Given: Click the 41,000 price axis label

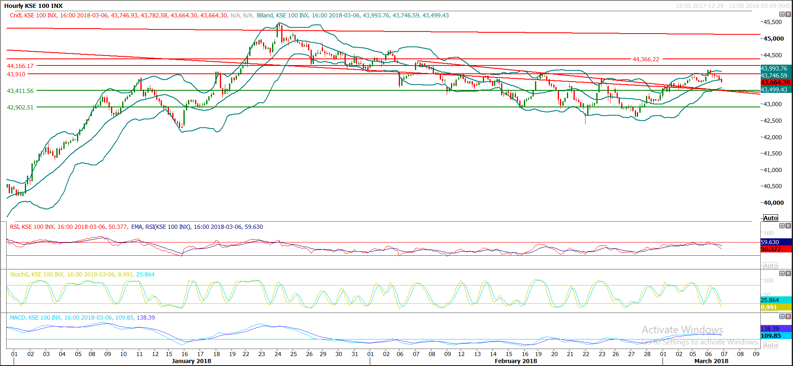Looking at the screenshot, I should [773, 170].
